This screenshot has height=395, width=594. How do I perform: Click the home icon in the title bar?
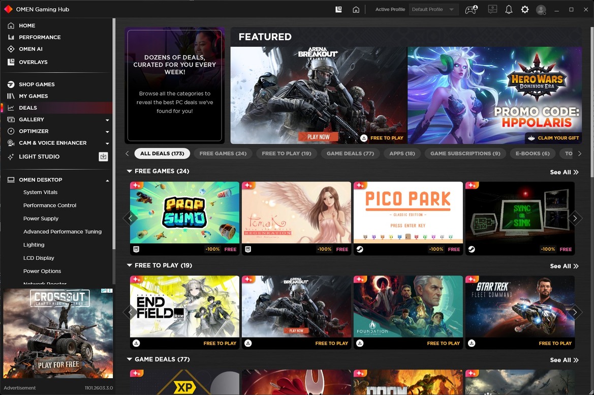[x=356, y=10]
